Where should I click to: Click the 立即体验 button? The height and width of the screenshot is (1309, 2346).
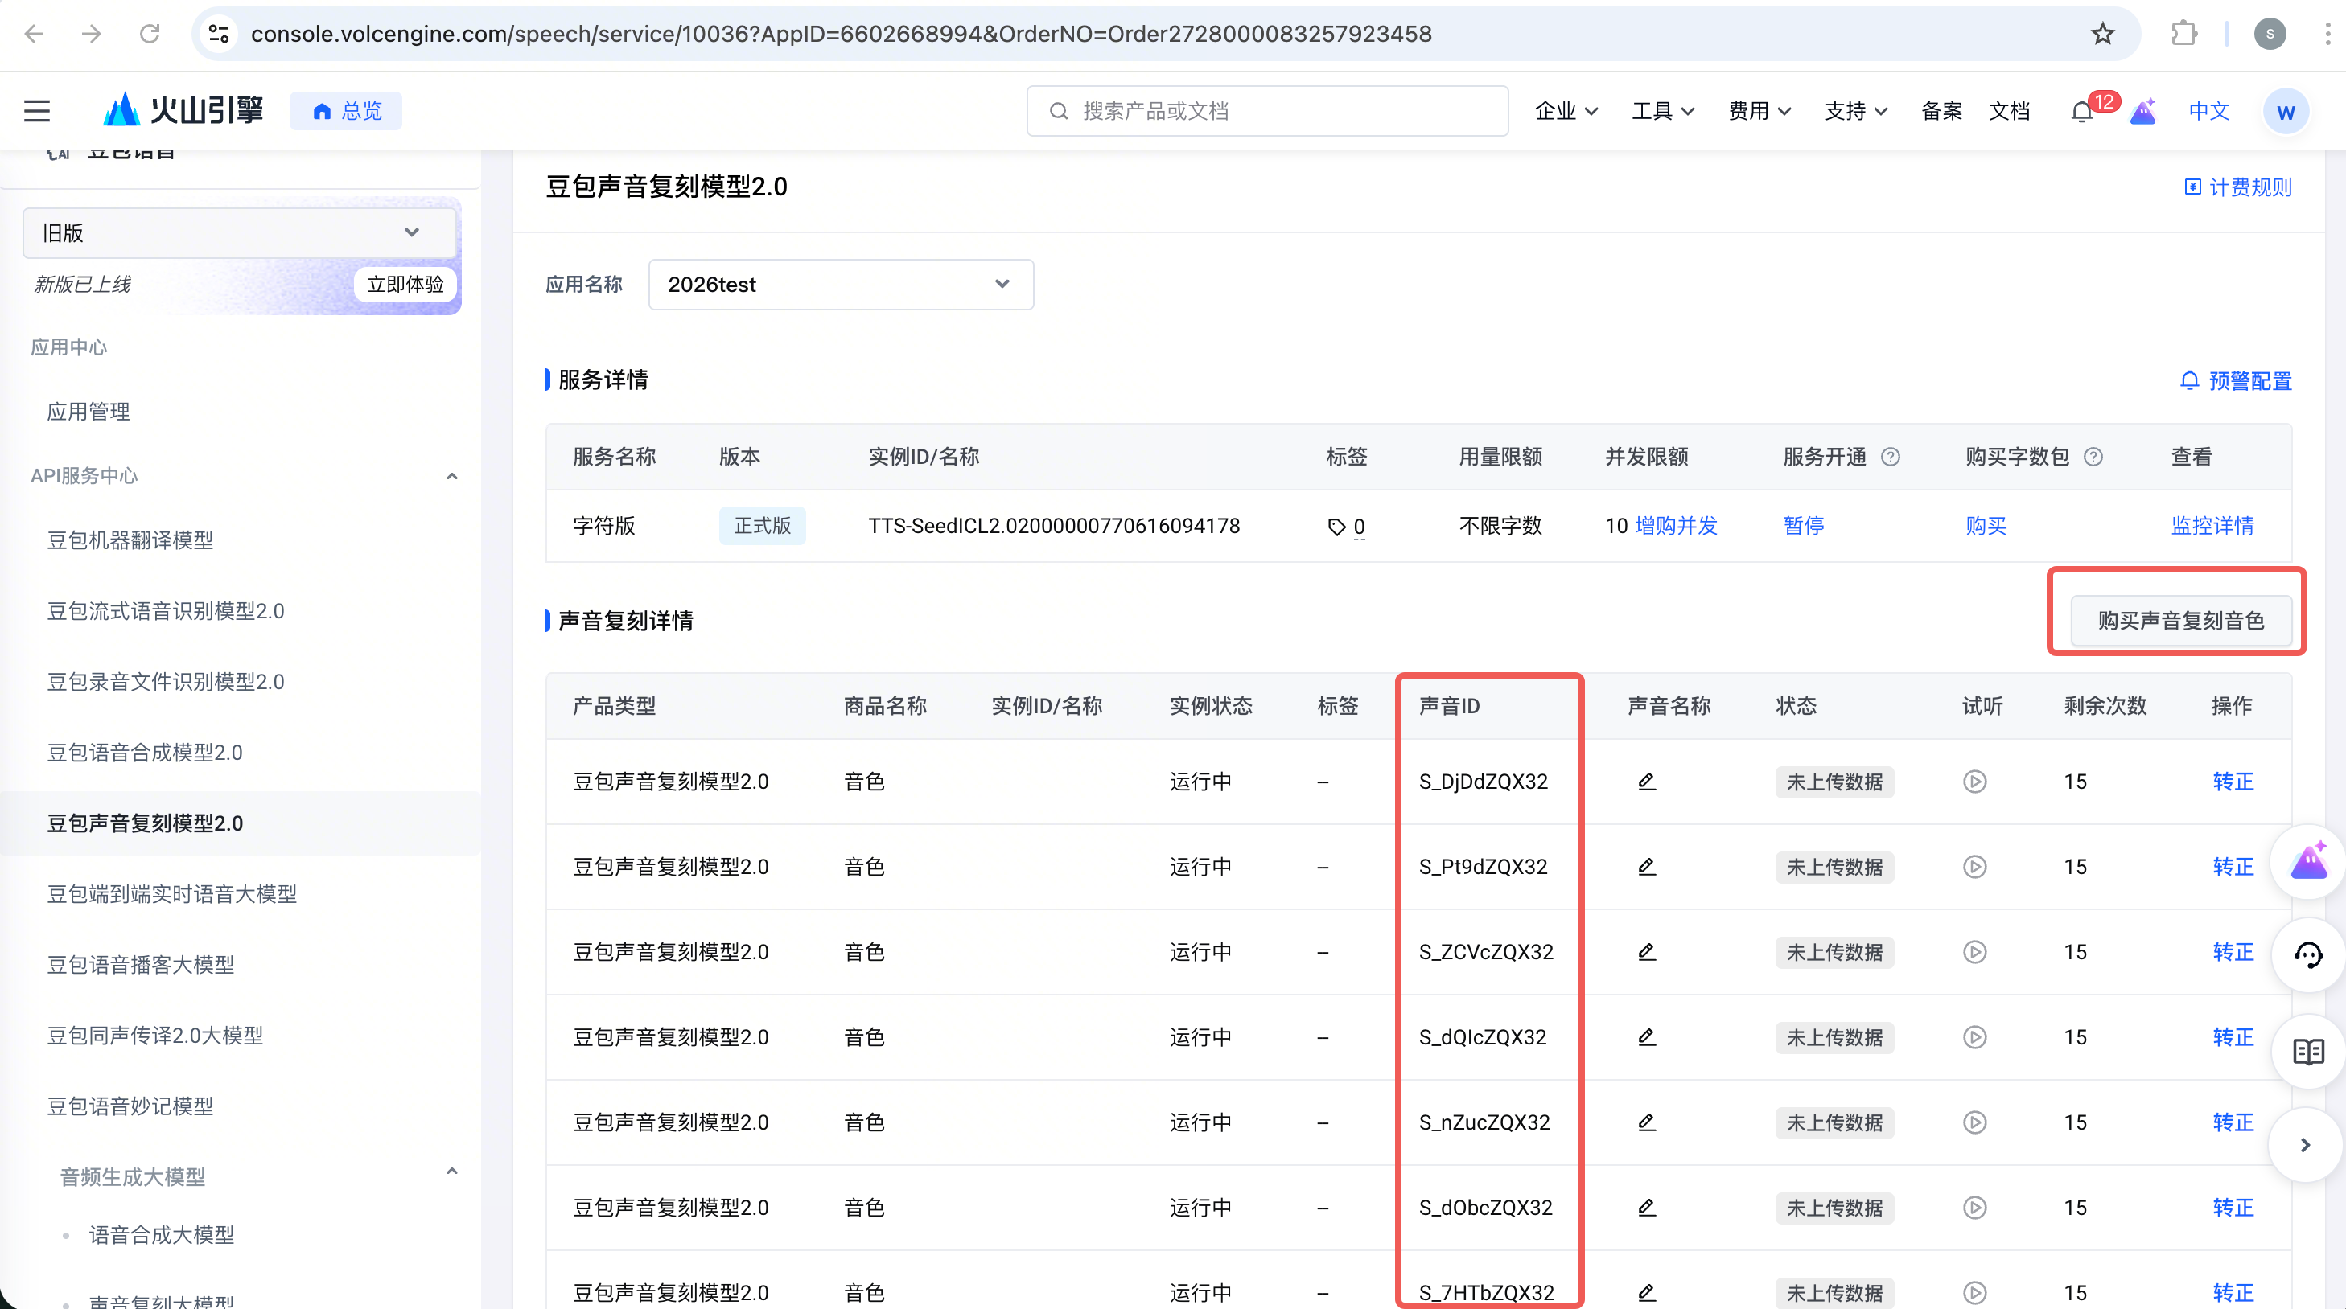405,285
